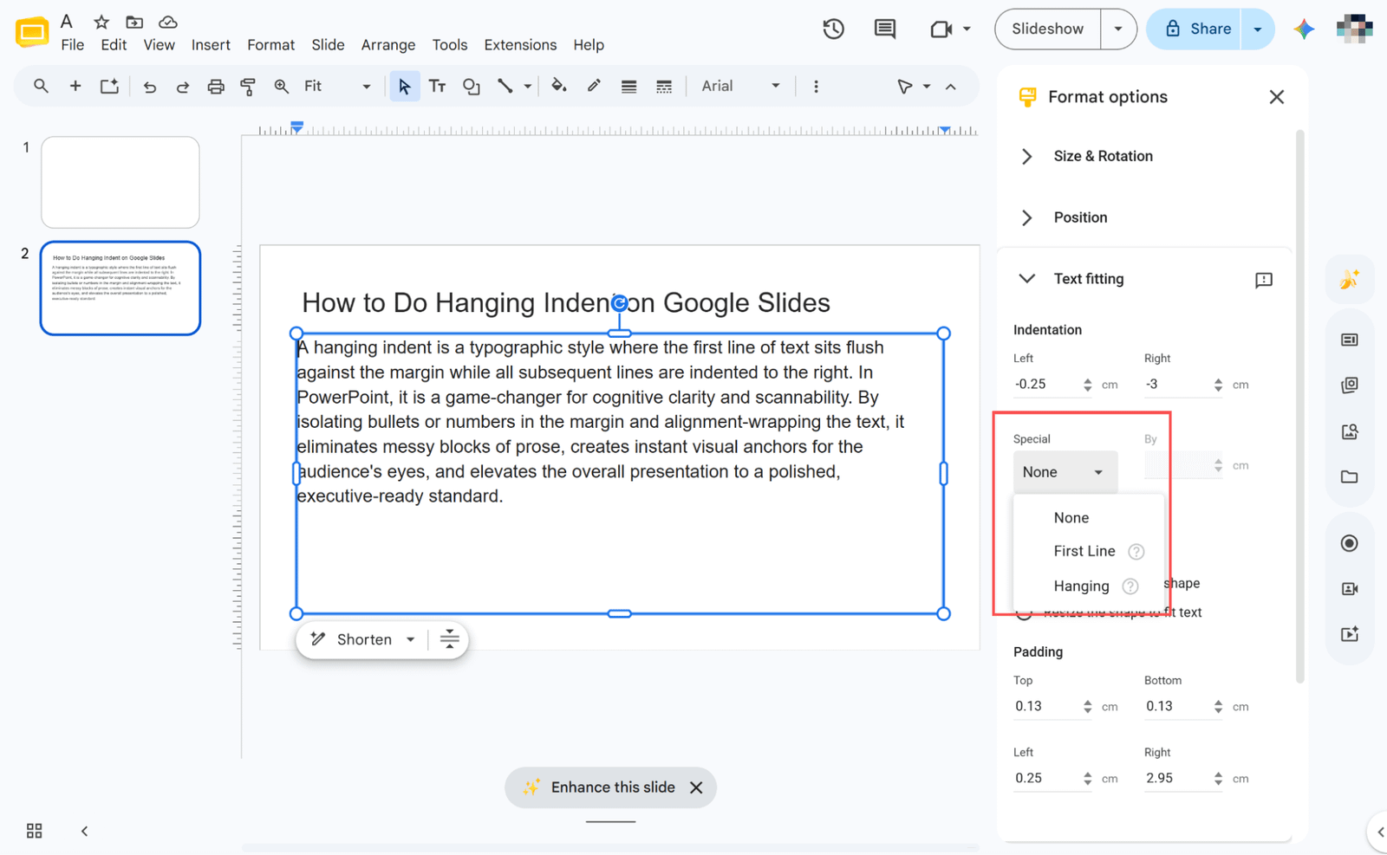
Task: Click the fill color paint bucket
Action: pos(559,86)
